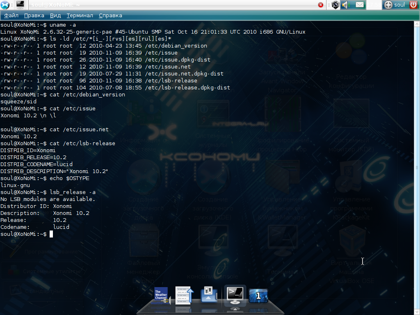Click the terminal window icon in top panel

(x=21, y=5)
